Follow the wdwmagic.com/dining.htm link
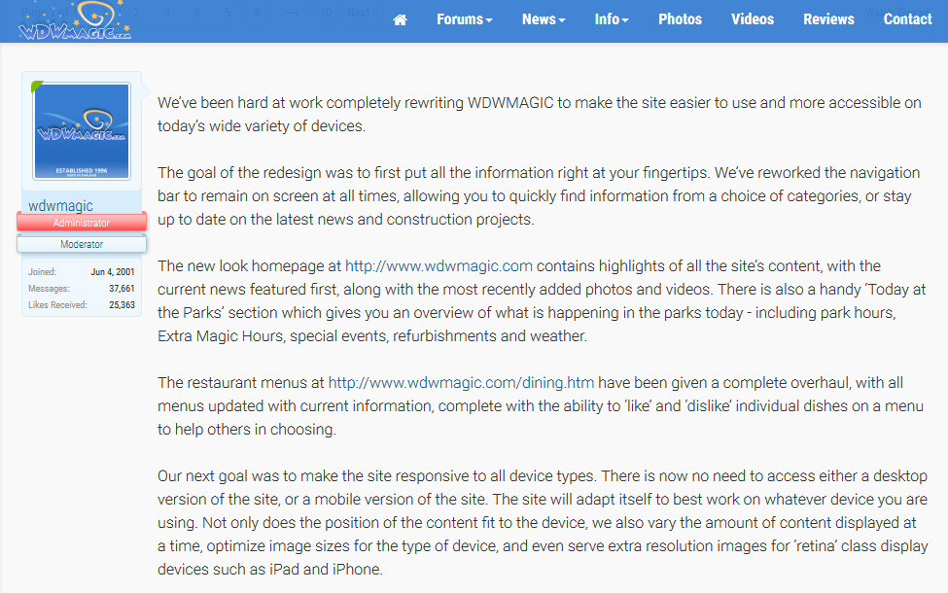The image size is (948, 593). 461,382
